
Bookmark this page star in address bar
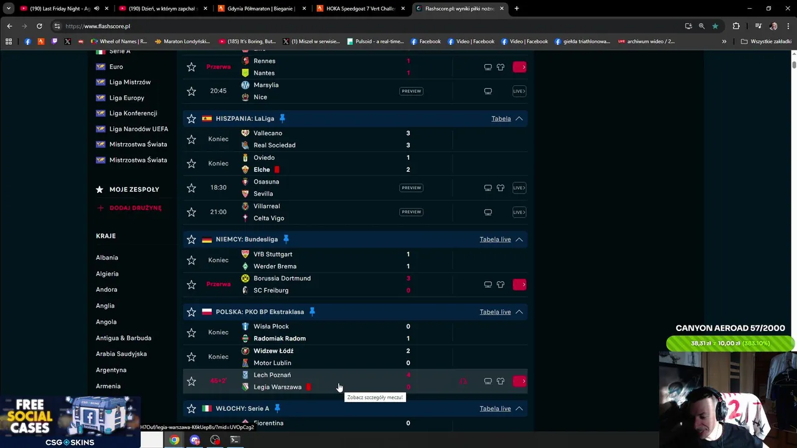tap(715, 26)
